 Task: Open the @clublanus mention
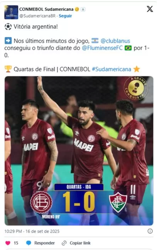click(115, 41)
